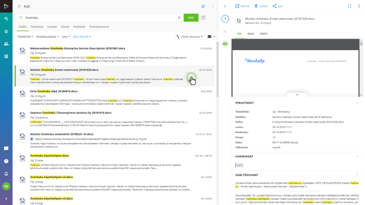Clear the search field with X
365x205 pixels.
[179, 18]
